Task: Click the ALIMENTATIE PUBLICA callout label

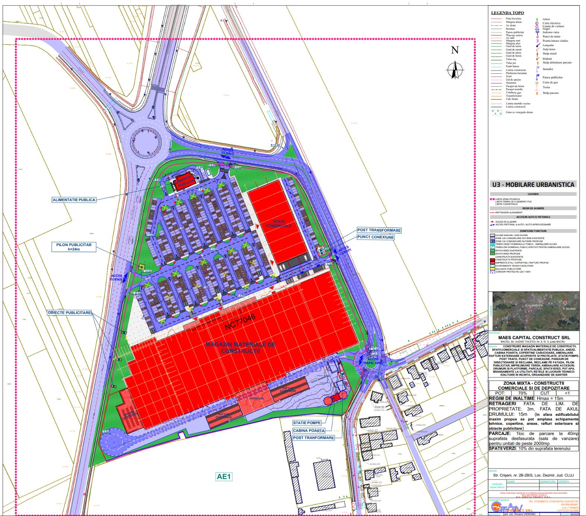Action: click(74, 200)
